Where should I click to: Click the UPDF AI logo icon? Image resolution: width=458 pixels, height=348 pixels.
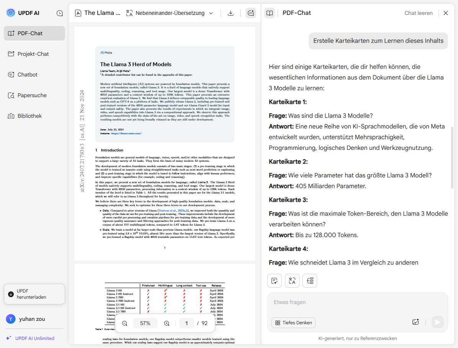11,13
